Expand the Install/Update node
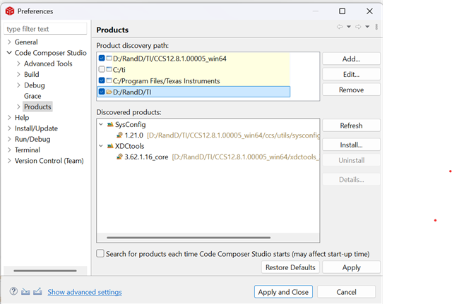This screenshot has height=304, width=452. pos(9,128)
